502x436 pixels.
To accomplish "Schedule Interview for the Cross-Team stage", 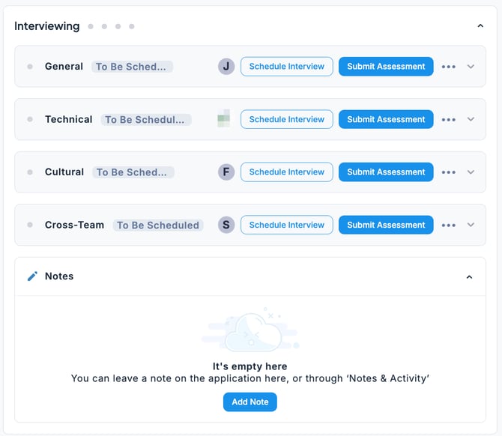I will tap(286, 225).
